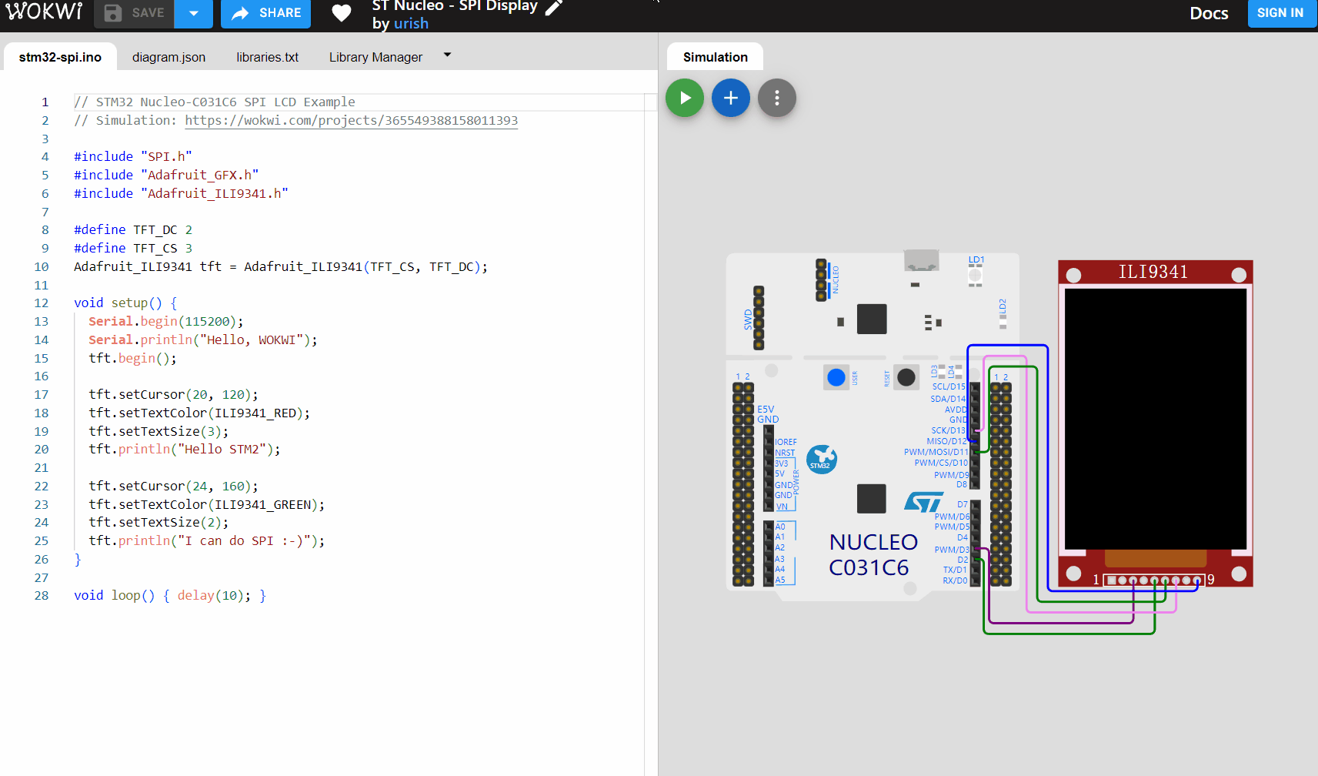Click line 12 void setup() code

(x=125, y=303)
